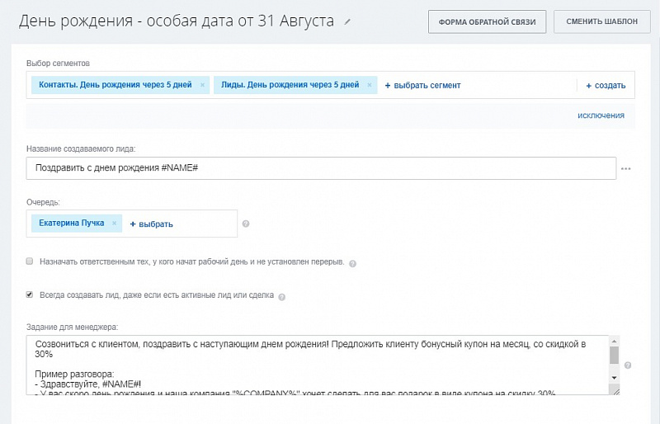
Task: Remove Екатерина Пучка from the queue
Action: click(114, 224)
